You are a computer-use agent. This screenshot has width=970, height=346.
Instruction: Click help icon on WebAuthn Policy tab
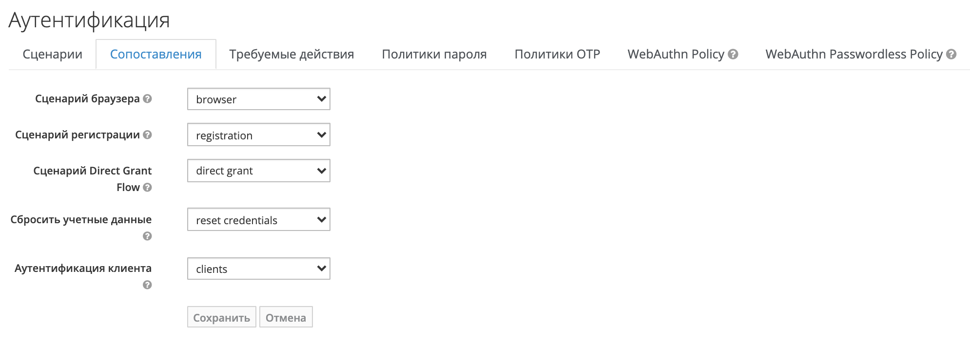(x=733, y=55)
